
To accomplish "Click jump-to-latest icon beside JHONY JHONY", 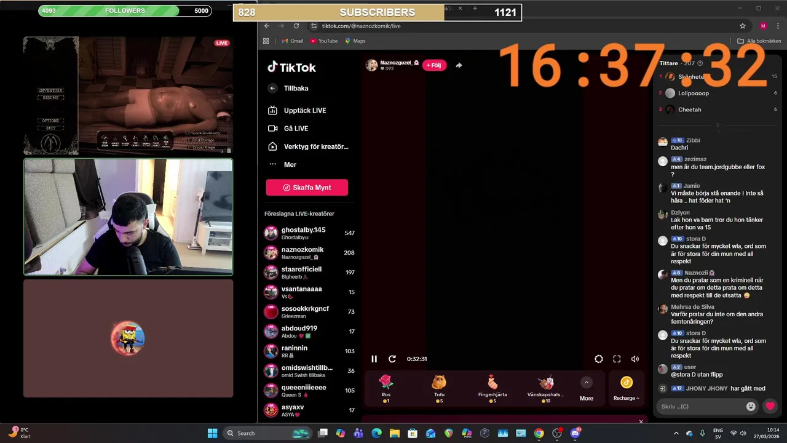I will [663, 389].
